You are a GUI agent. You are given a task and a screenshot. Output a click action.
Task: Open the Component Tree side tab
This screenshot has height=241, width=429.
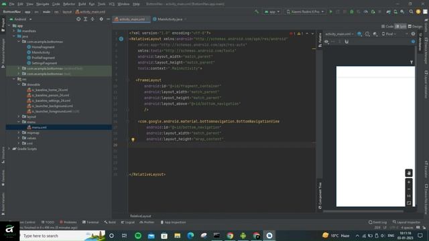click(x=320, y=195)
